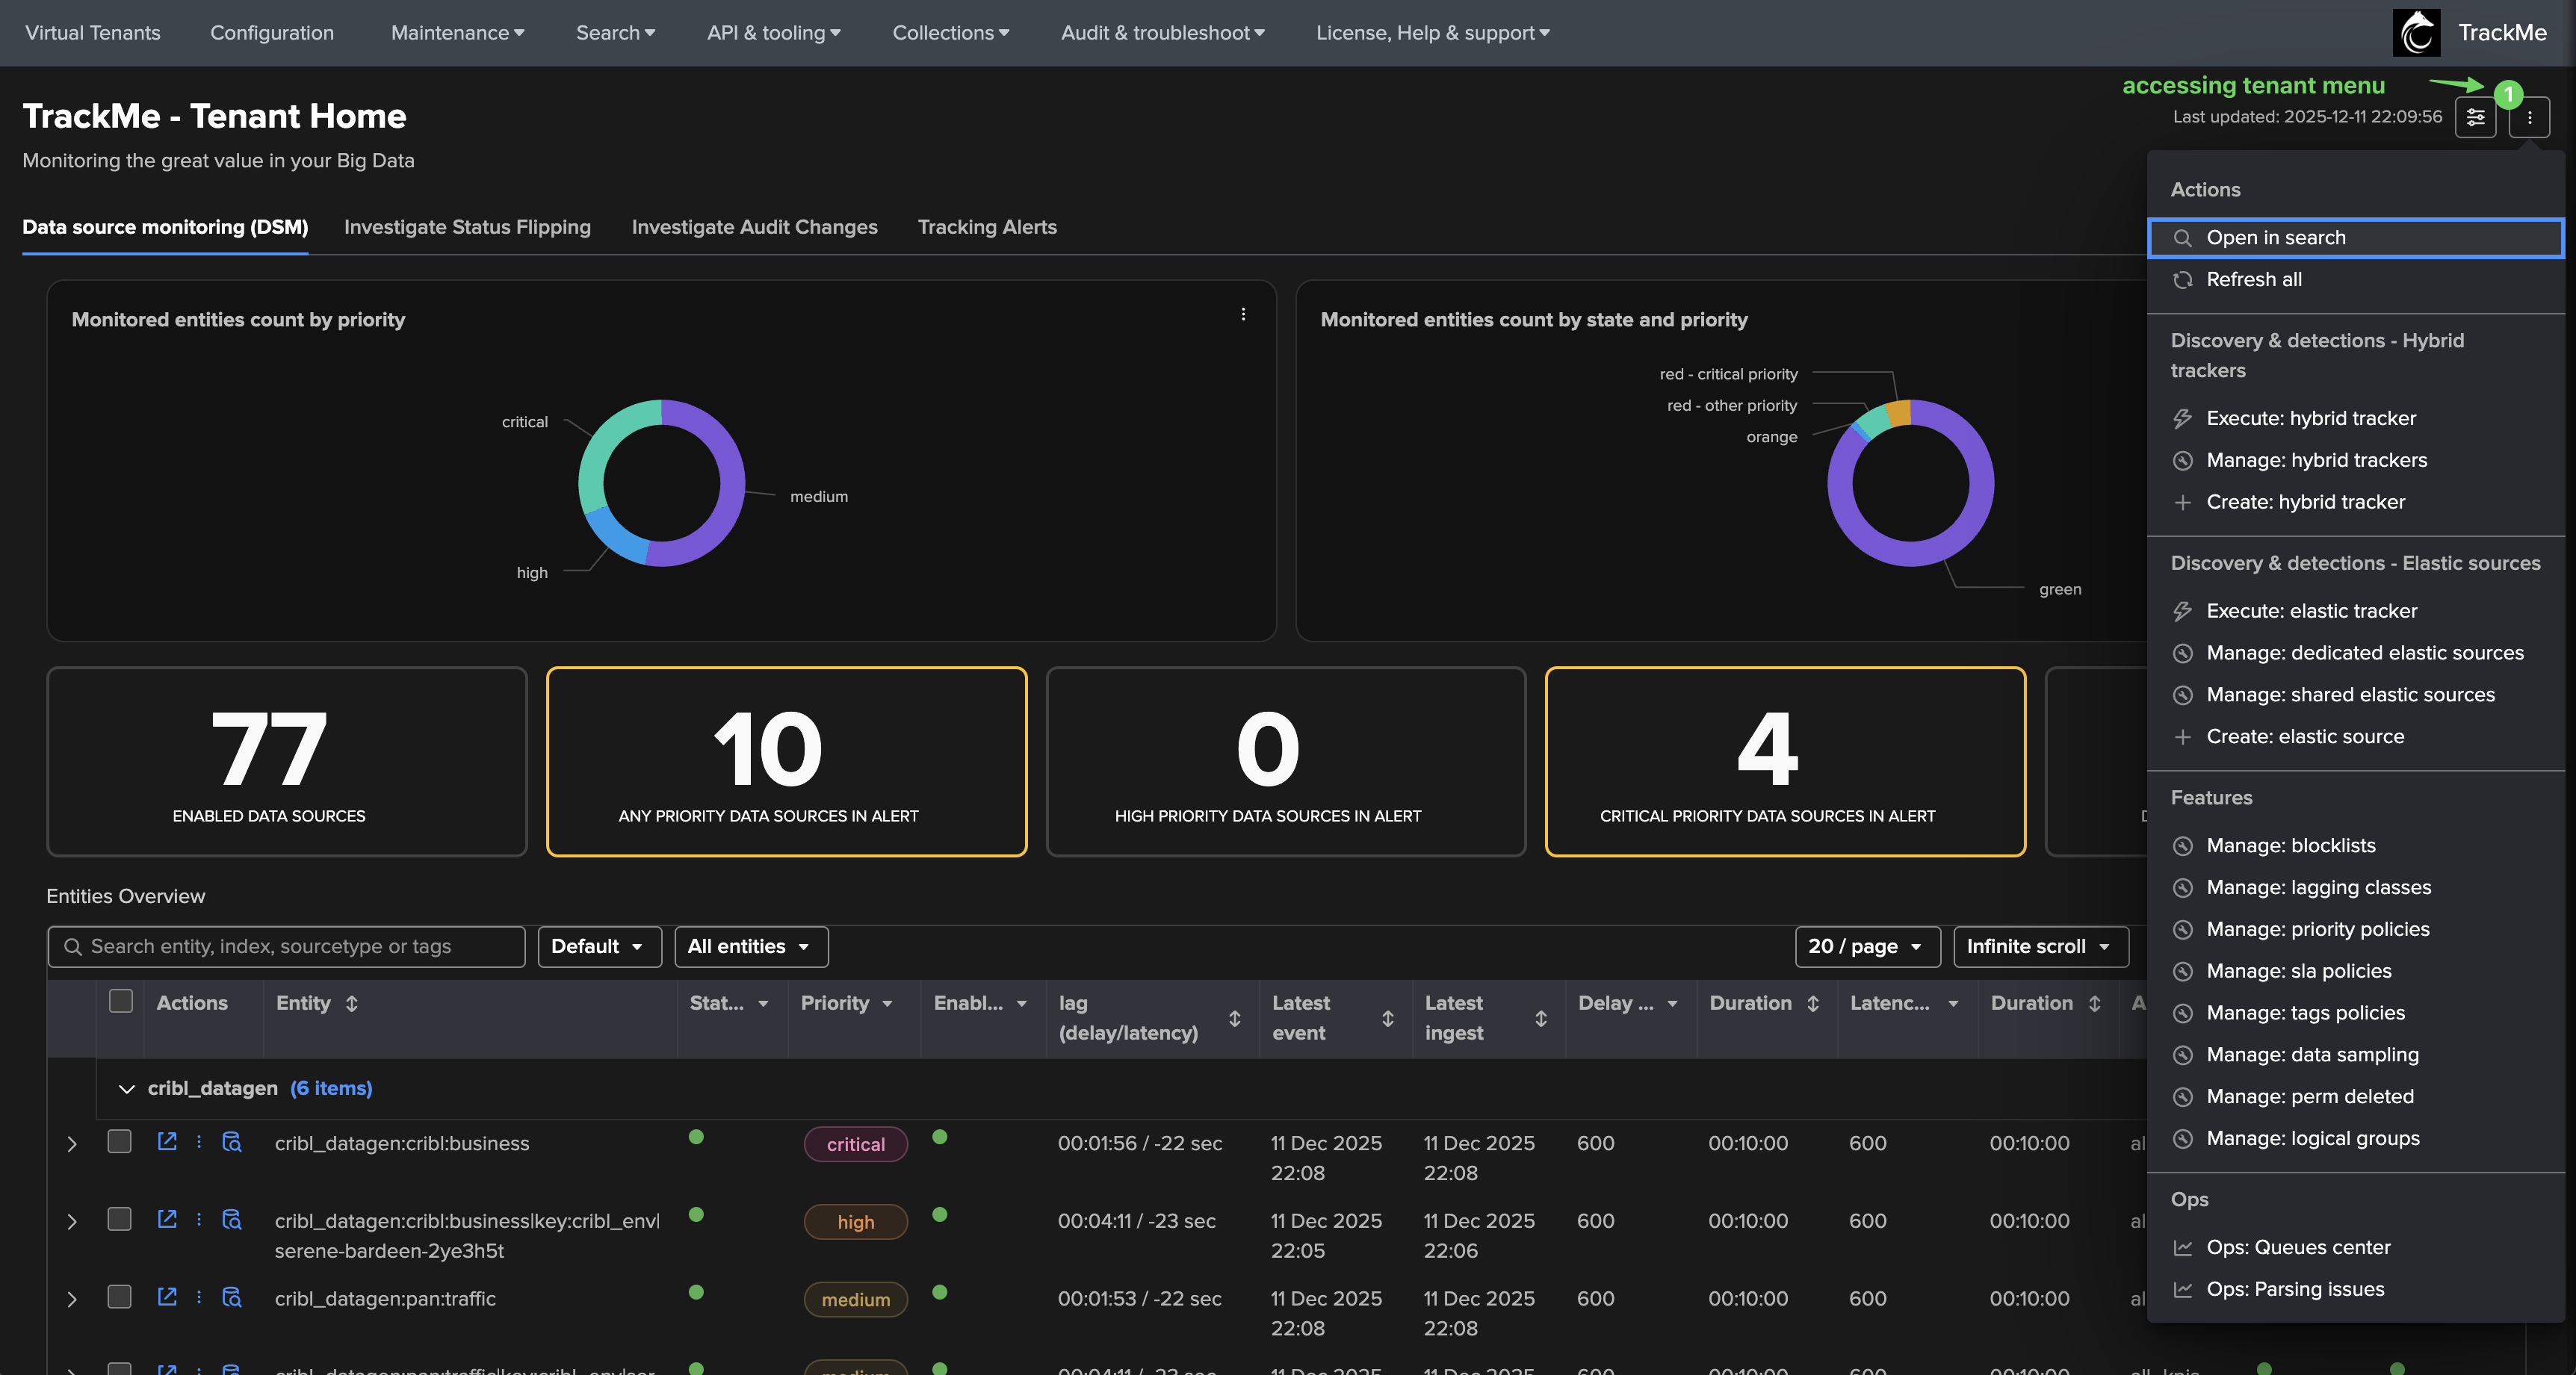Click row actions dots for cribl:business|key entity
Screen dimensions: 2576x1375
(199, 1220)
